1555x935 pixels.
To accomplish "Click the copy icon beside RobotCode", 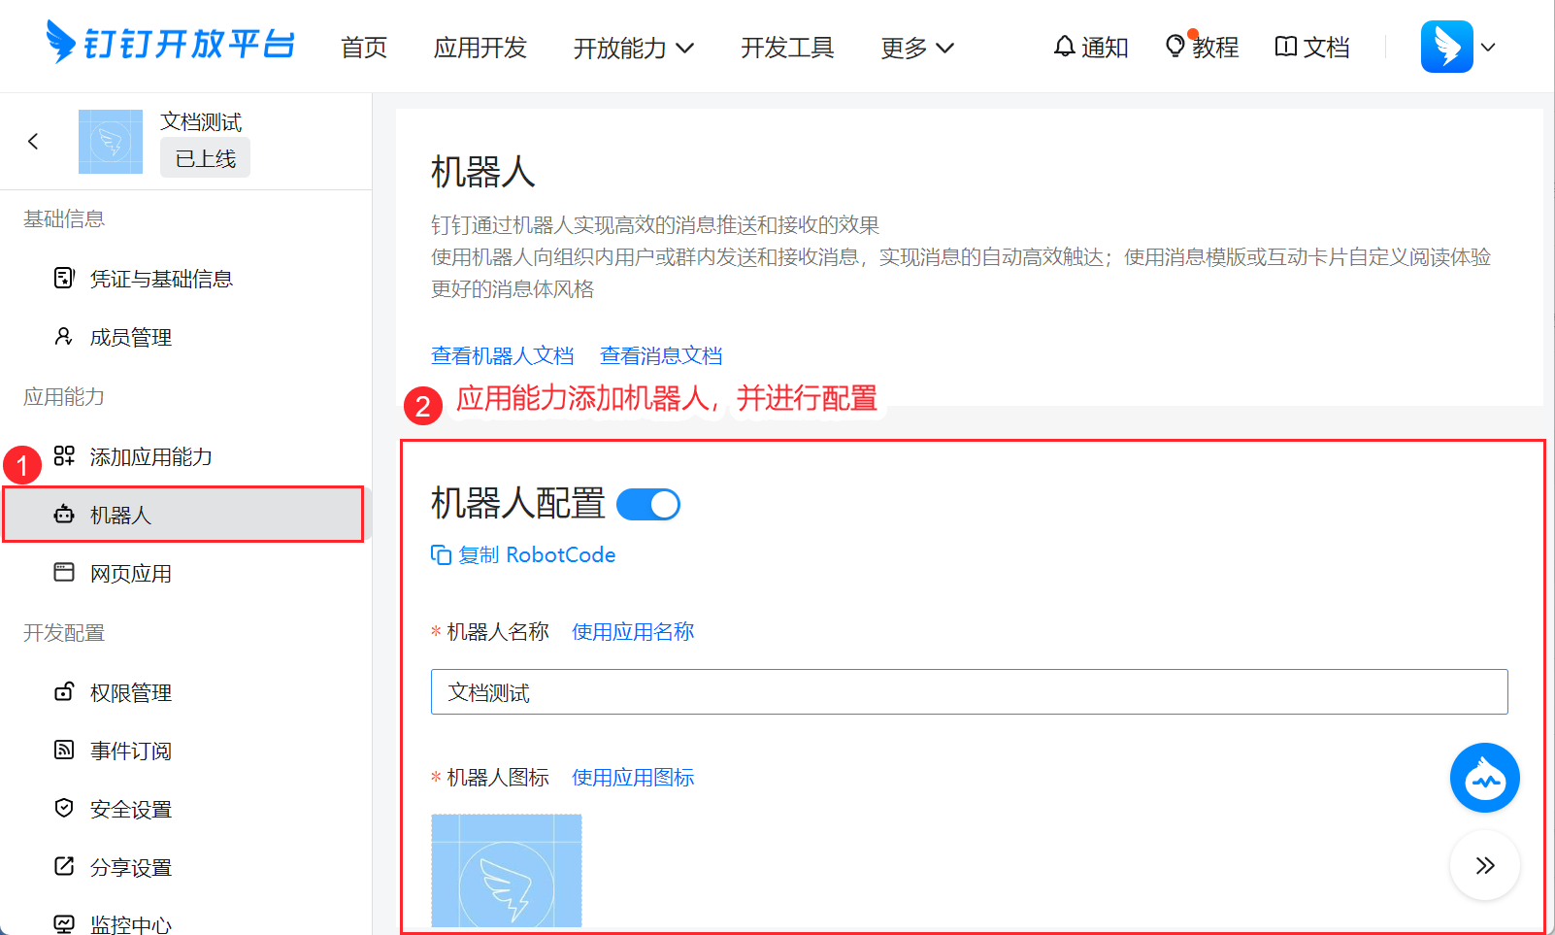I will (x=441, y=554).
